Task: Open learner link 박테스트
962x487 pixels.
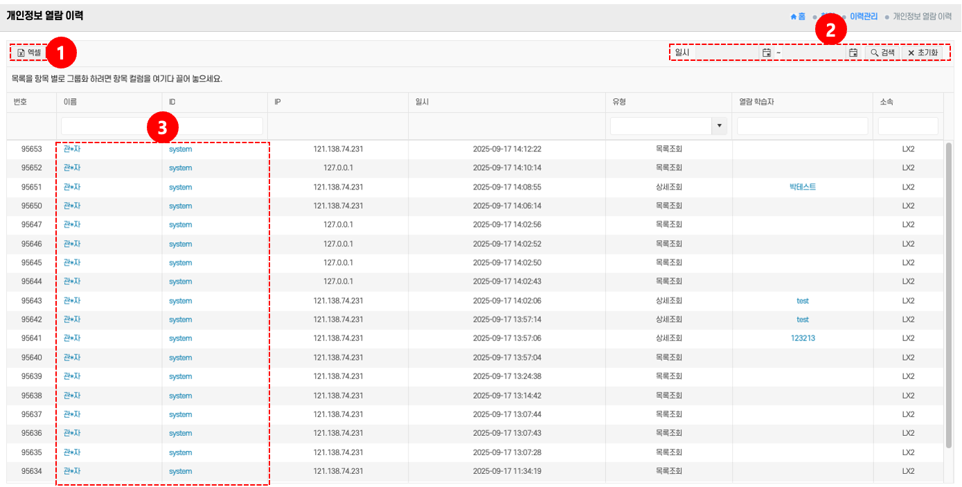Action: 802,187
